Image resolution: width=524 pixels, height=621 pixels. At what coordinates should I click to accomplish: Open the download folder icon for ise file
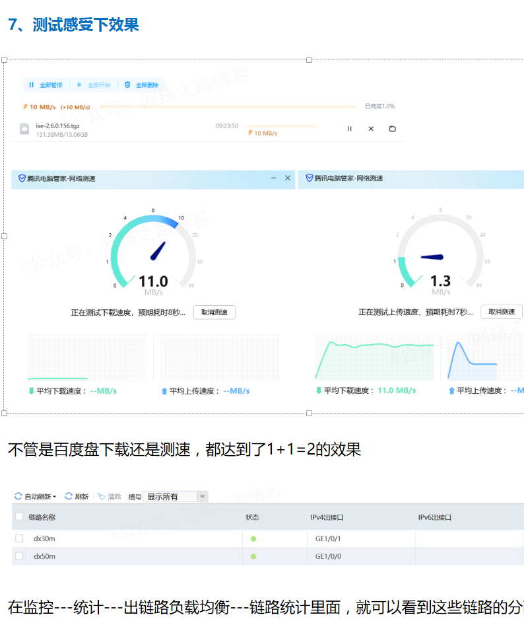point(392,129)
